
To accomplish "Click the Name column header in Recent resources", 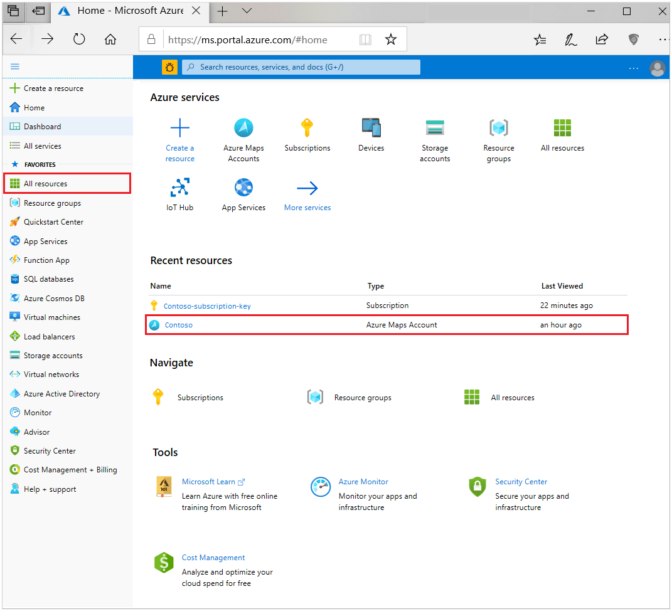I will point(161,286).
